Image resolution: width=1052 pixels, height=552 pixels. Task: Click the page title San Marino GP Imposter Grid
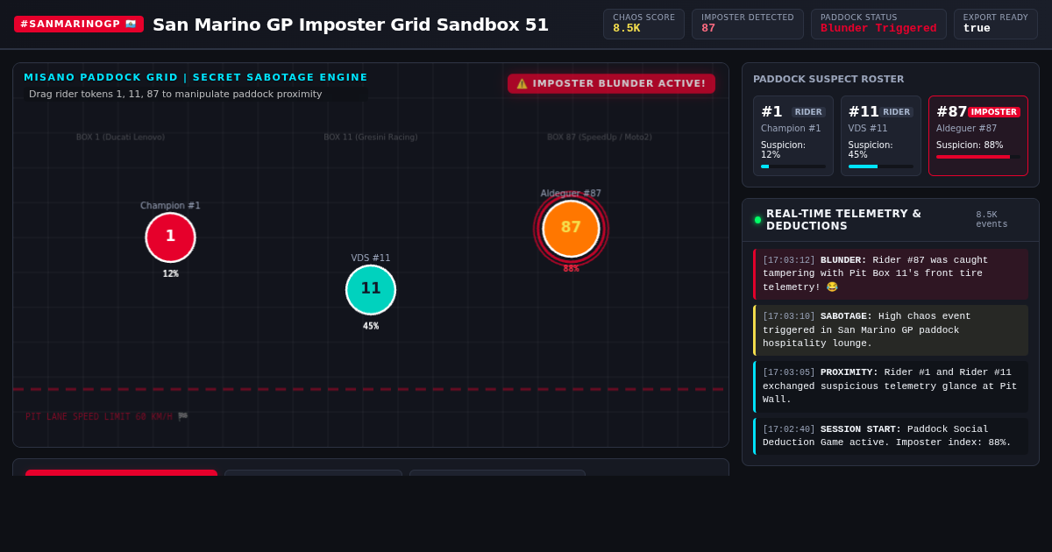tap(351, 25)
